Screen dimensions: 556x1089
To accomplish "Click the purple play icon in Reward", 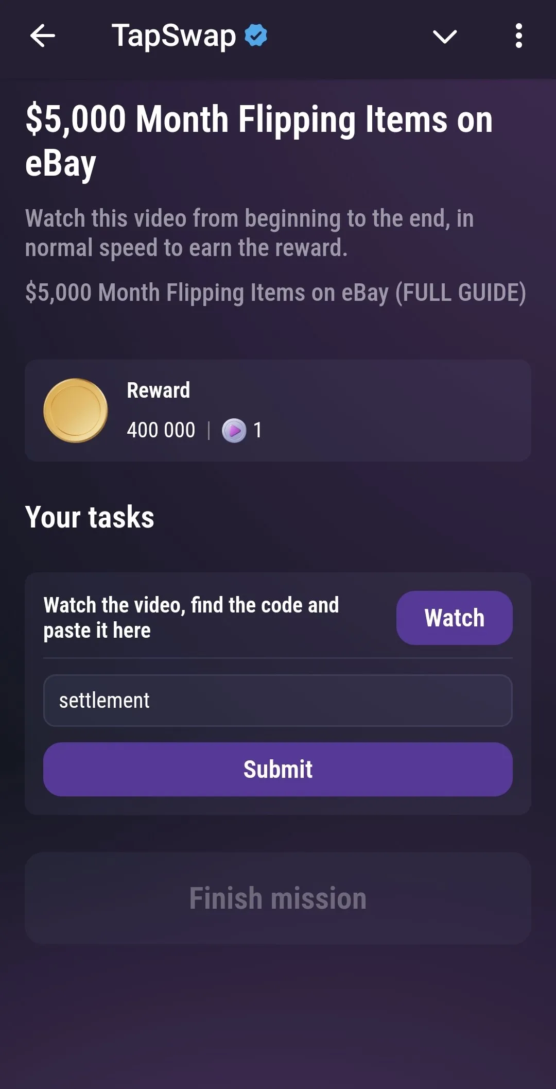I will pos(234,431).
